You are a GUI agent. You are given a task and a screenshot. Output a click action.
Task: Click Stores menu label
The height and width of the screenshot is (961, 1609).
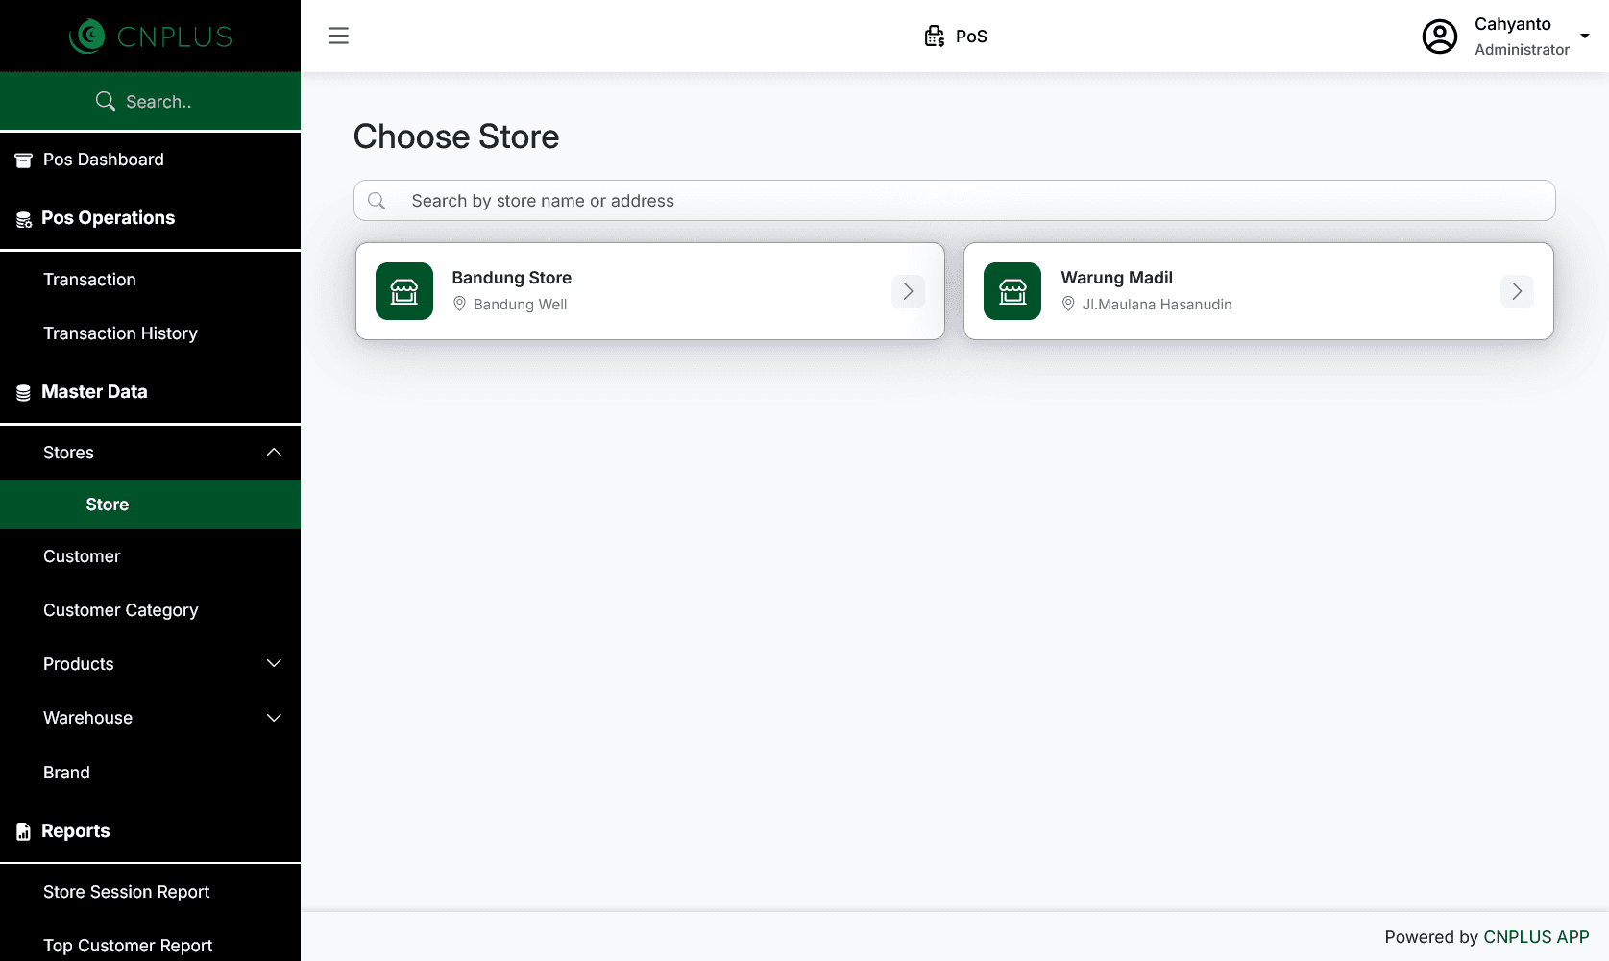(68, 453)
